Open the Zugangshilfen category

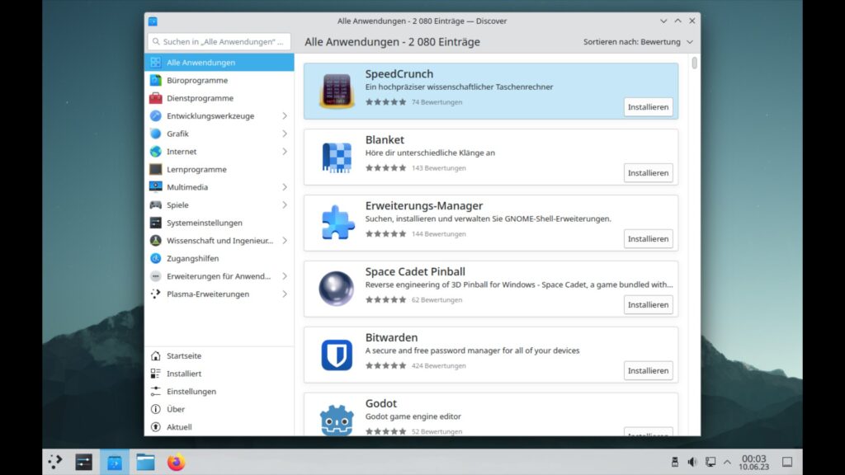220,258
